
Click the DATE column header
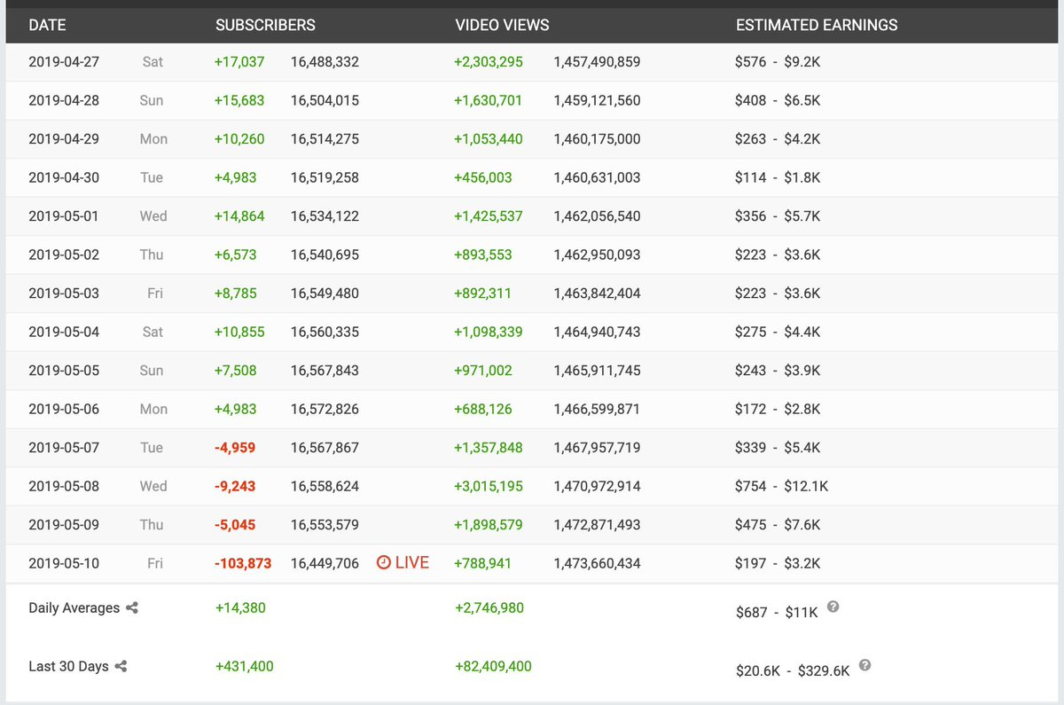point(47,25)
